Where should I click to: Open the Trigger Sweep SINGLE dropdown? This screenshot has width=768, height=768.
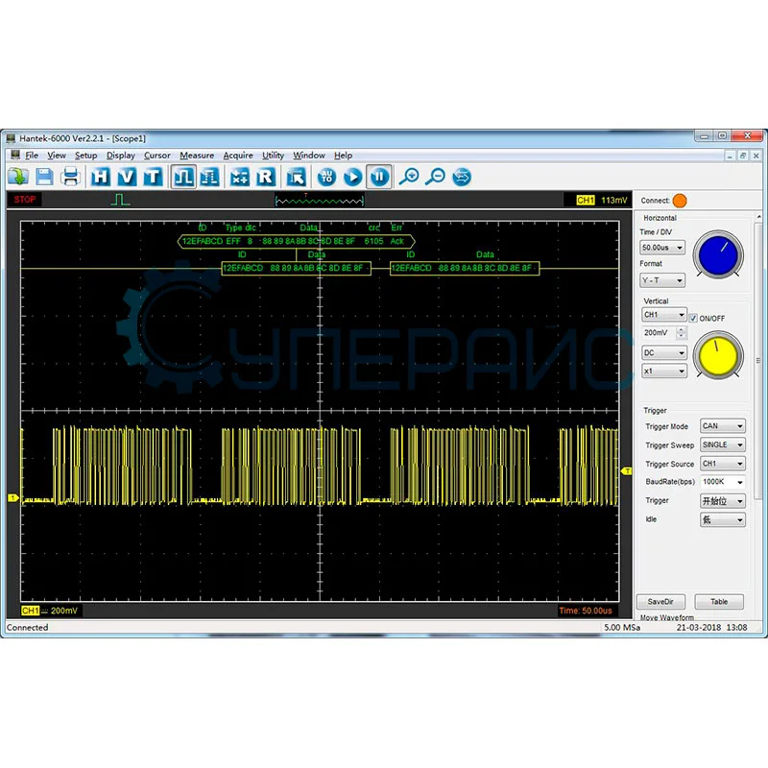tap(723, 445)
